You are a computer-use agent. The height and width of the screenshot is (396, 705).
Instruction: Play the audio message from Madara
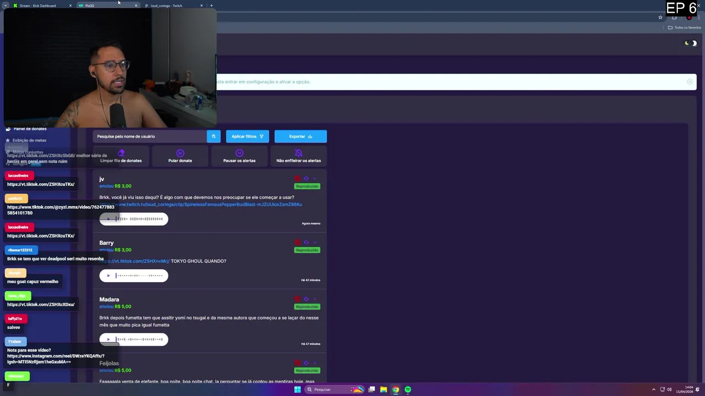pos(108,339)
